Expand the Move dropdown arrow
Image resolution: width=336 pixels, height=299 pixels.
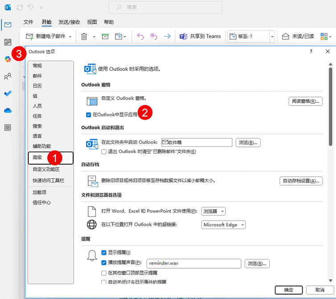pos(125,37)
